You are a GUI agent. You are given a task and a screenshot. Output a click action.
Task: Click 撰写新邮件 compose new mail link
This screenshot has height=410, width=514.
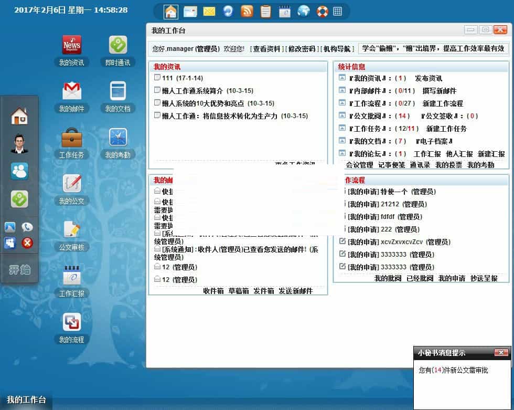coord(439,91)
